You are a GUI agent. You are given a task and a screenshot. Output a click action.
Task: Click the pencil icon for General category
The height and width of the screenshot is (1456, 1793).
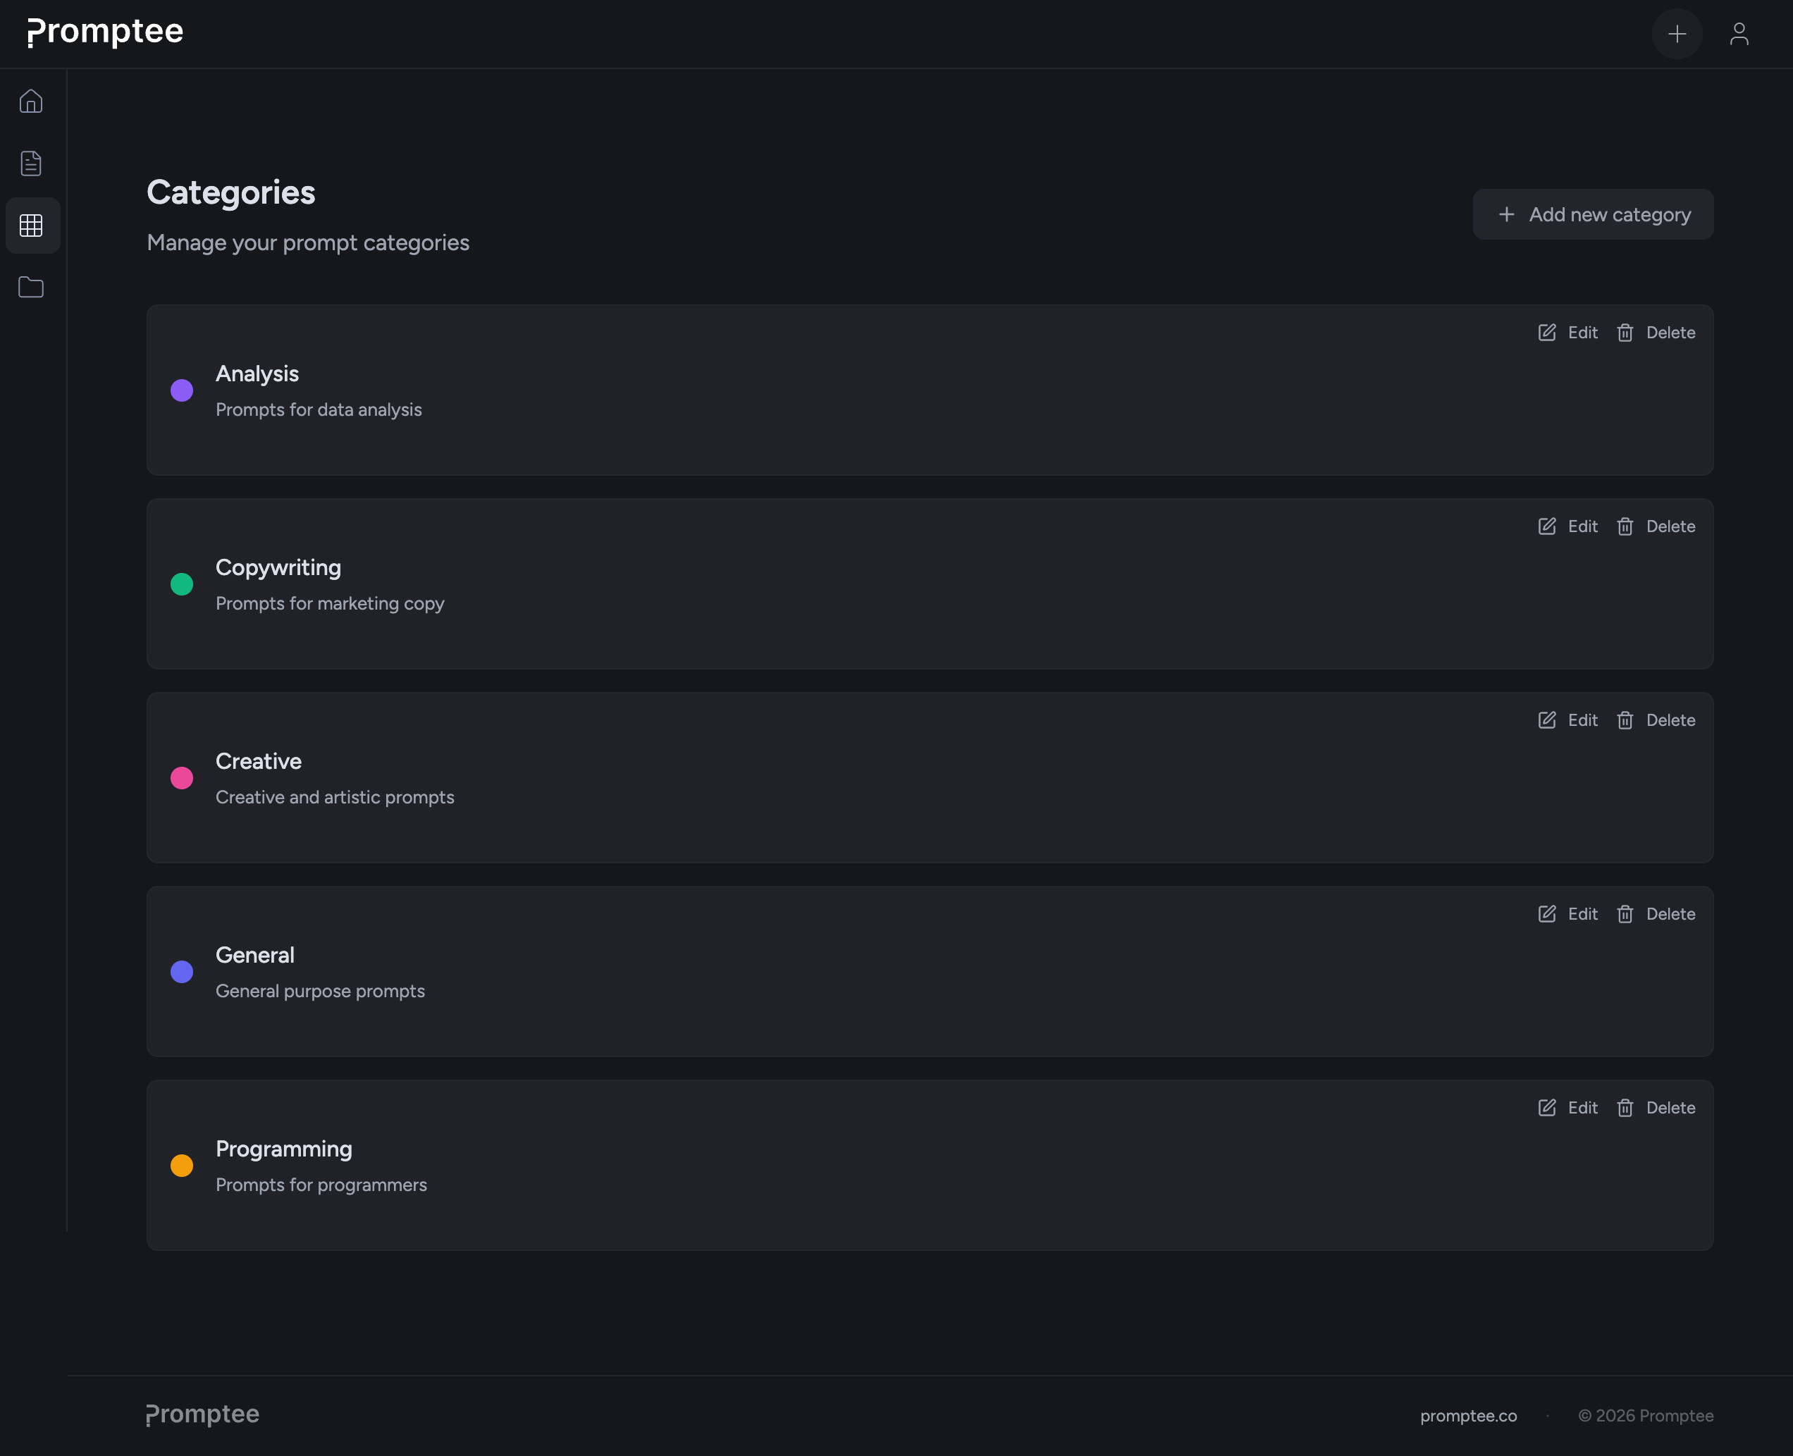click(1546, 914)
